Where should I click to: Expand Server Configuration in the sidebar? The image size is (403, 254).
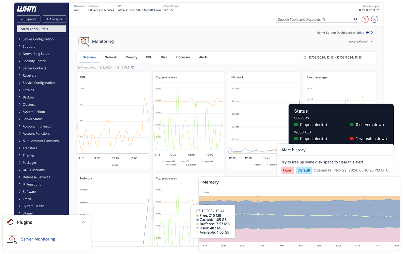point(38,39)
